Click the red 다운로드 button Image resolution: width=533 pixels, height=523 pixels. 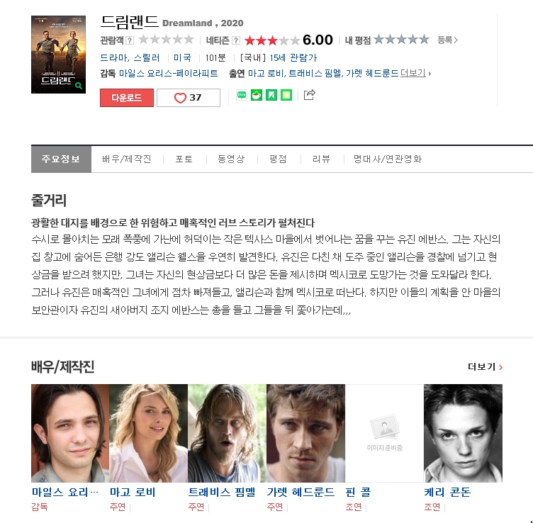pyautogui.click(x=127, y=98)
